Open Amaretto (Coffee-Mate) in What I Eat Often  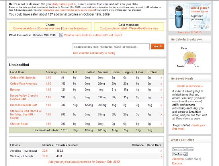pyautogui.click(x=178, y=159)
